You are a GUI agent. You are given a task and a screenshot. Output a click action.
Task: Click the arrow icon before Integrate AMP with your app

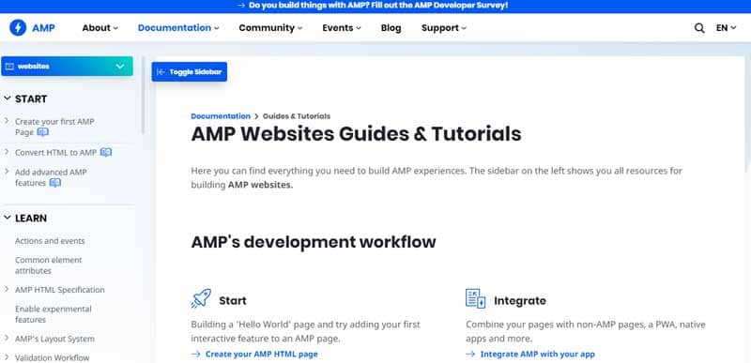(470, 355)
